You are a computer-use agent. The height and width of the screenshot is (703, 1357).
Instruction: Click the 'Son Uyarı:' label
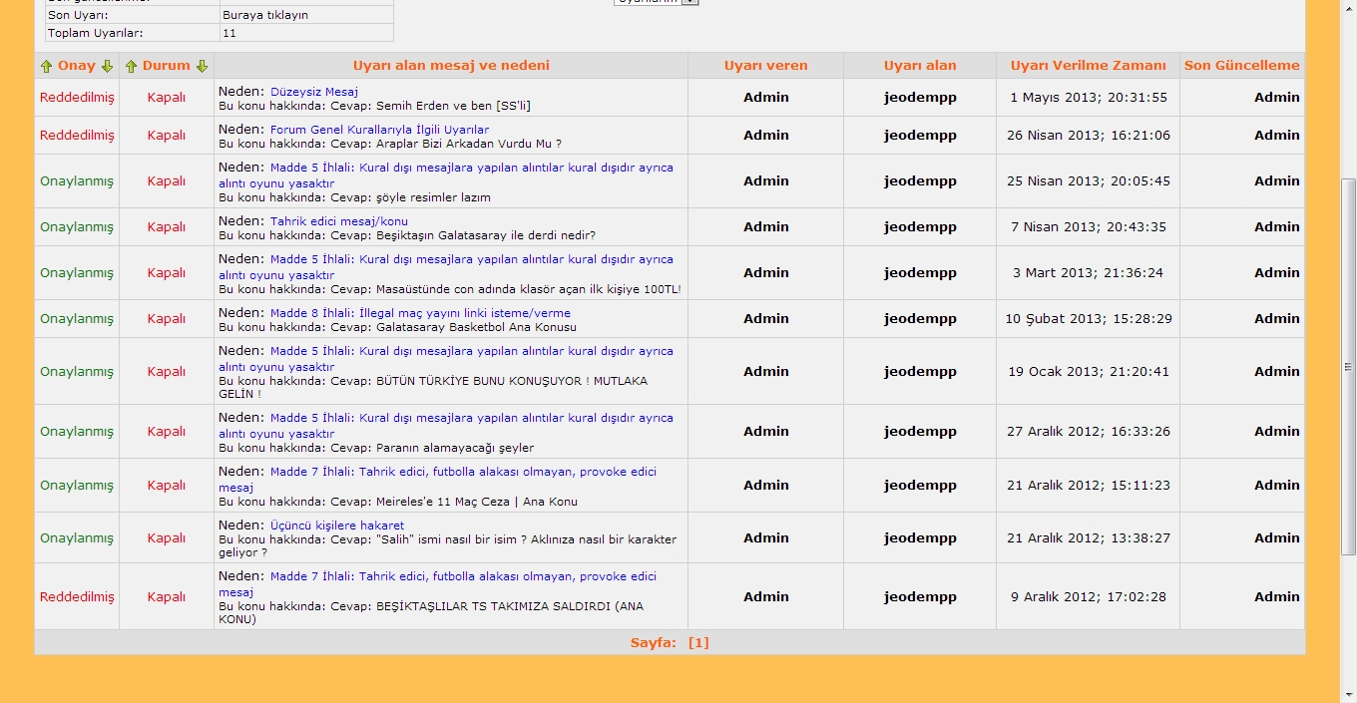pos(78,16)
